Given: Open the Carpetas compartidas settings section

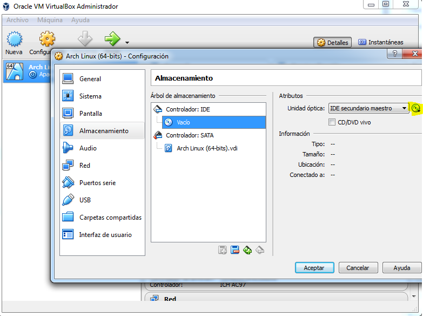Looking at the screenshot, I should pyautogui.click(x=110, y=218).
